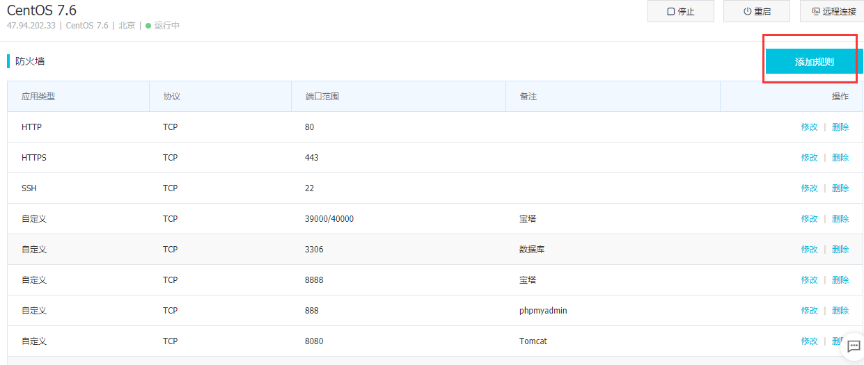Click port value 80
The height and width of the screenshot is (365, 864).
[309, 127]
